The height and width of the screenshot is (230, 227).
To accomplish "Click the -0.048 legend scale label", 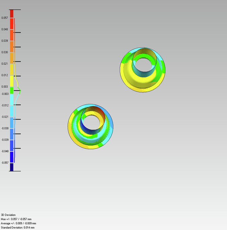I will click(x=5, y=151).
